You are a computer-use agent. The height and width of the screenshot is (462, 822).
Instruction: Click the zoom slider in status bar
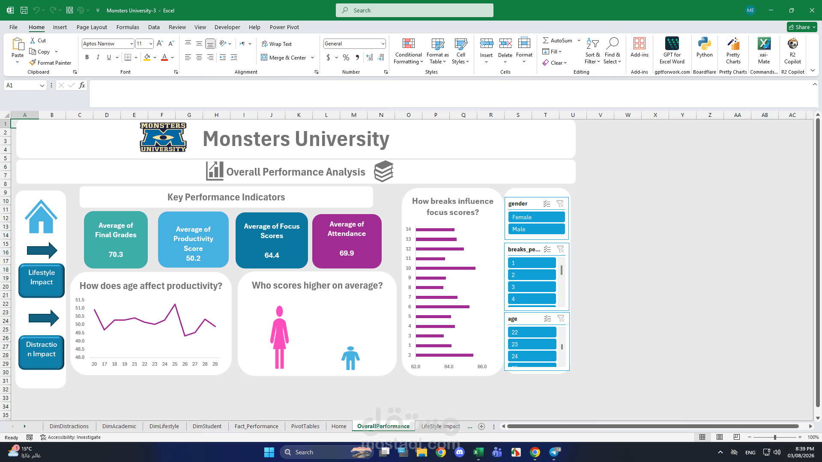pyautogui.click(x=774, y=437)
